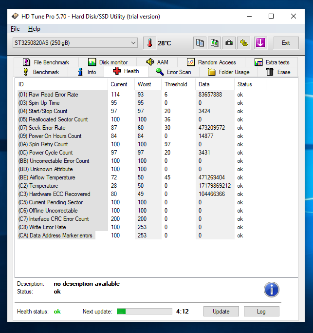Click the temperature thermometer icon
Image resolution: width=313 pixels, height=333 pixels.
(x=150, y=43)
